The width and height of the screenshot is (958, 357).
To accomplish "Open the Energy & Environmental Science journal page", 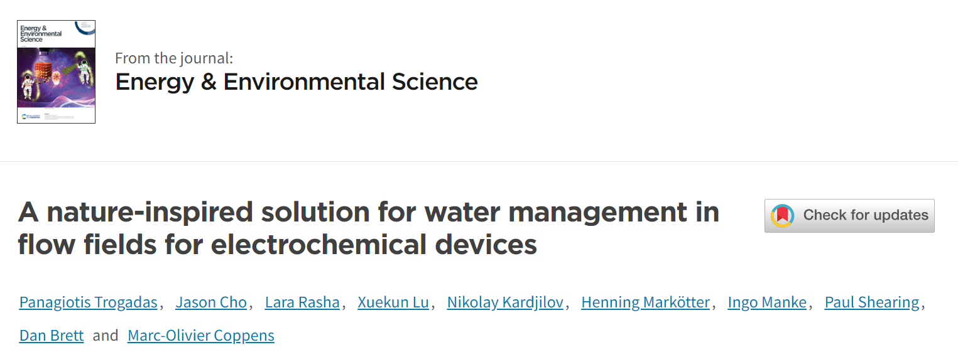I will (x=297, y=82).
